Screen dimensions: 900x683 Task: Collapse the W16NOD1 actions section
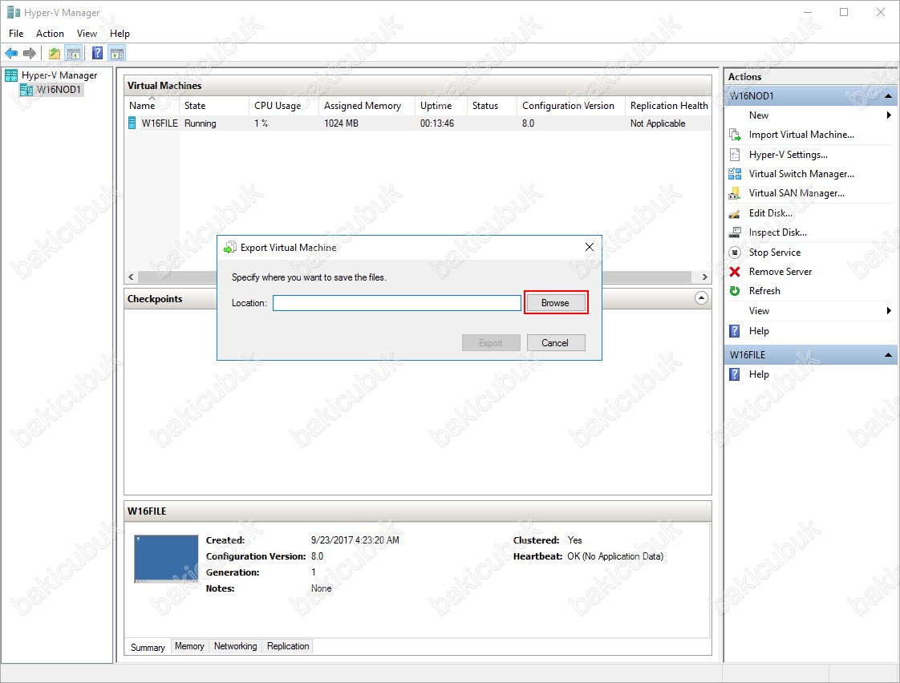click(x=889, y=95)
